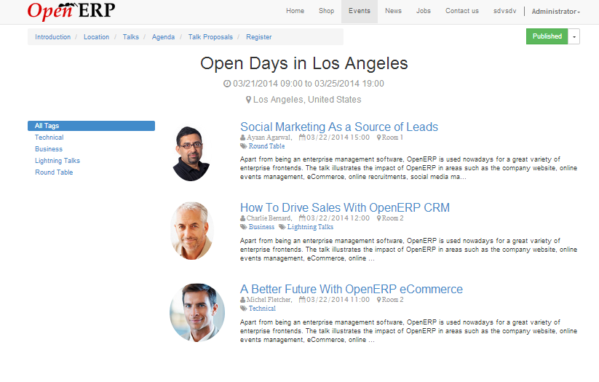
Task: Click the sdvsdv menu item
Action: (504, 11)
